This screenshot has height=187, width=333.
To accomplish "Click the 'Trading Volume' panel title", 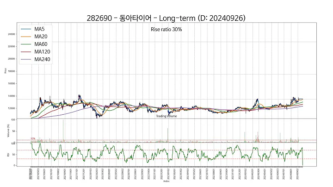I will pos(166,116).
